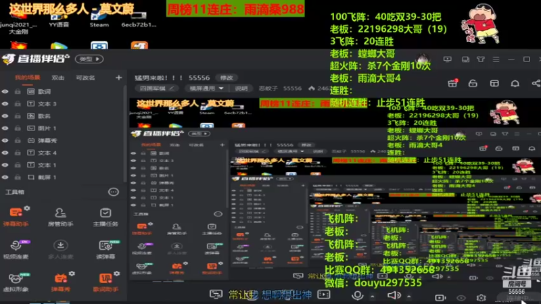The height and width of the screenshot is (304, 541).
Task: Click the source list scrollbar
Action: [x=125, y=134]
